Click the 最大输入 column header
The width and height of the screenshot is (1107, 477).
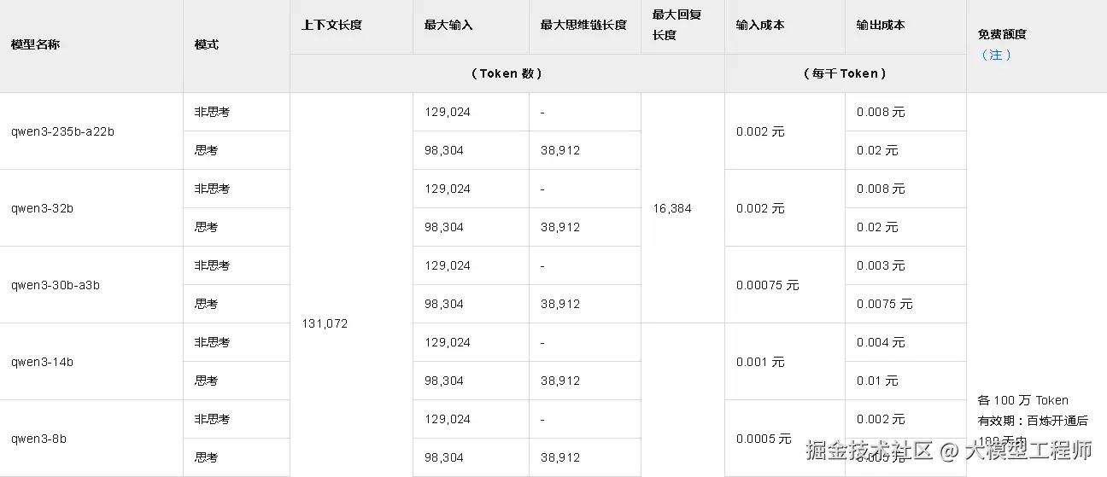pos(448,25)
